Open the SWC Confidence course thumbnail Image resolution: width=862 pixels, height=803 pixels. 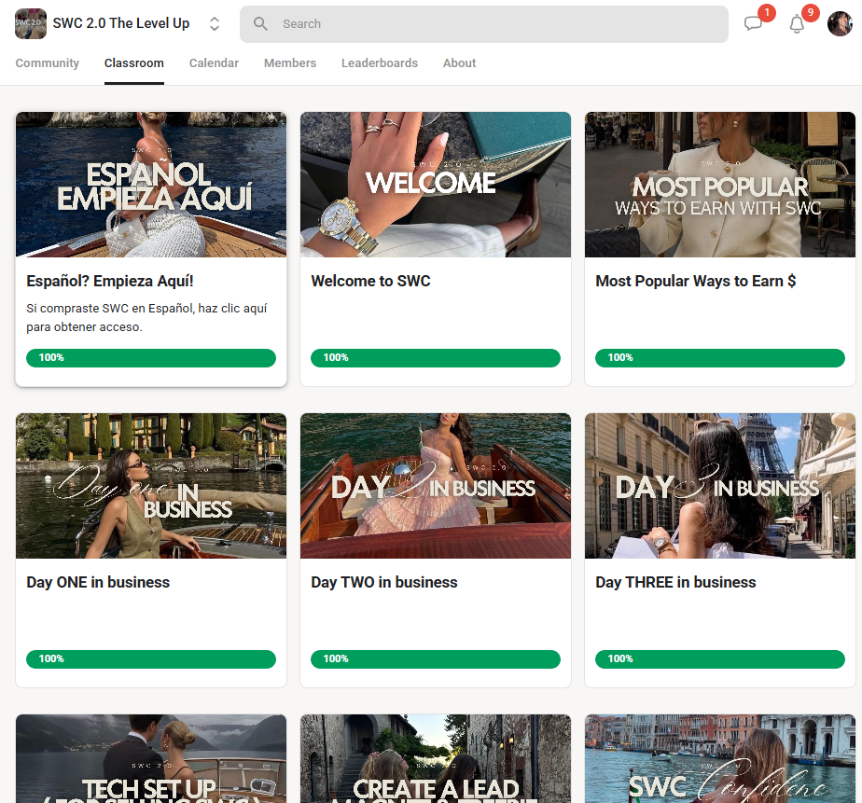[x=720, y=759]
